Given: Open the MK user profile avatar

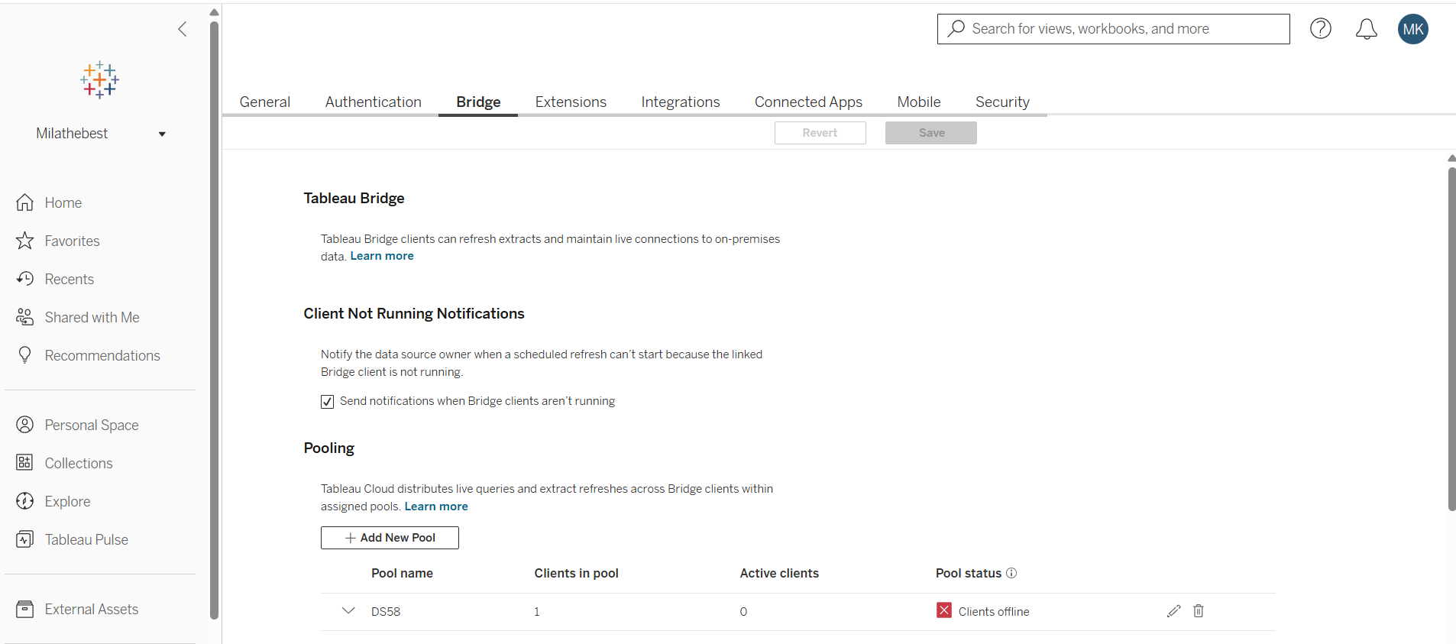Looking at the screenshot, I should [x=1413, y=29].
